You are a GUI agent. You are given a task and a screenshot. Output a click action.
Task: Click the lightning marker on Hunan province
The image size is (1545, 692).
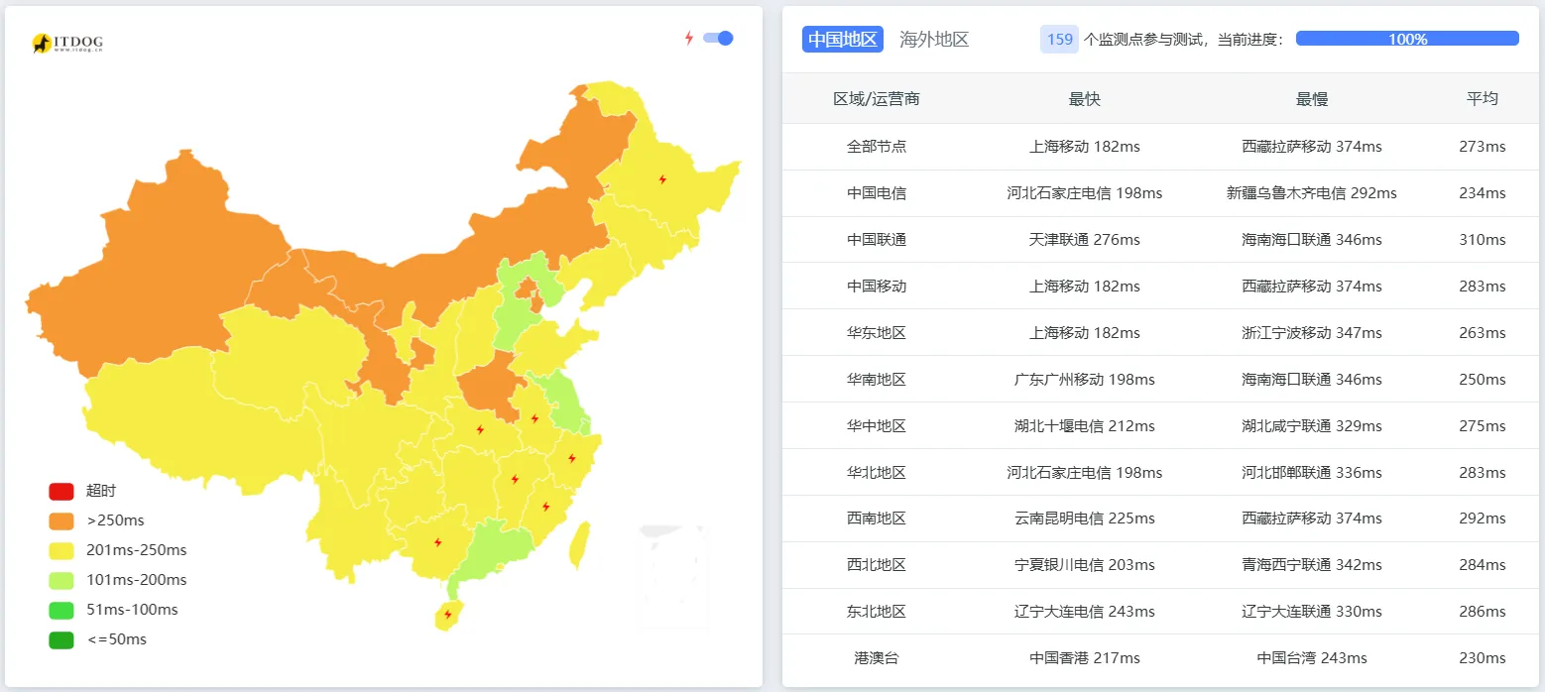click(516, 480)
